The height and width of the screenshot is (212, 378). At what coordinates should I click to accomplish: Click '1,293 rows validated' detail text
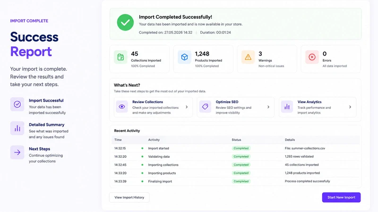pos(299,156)
